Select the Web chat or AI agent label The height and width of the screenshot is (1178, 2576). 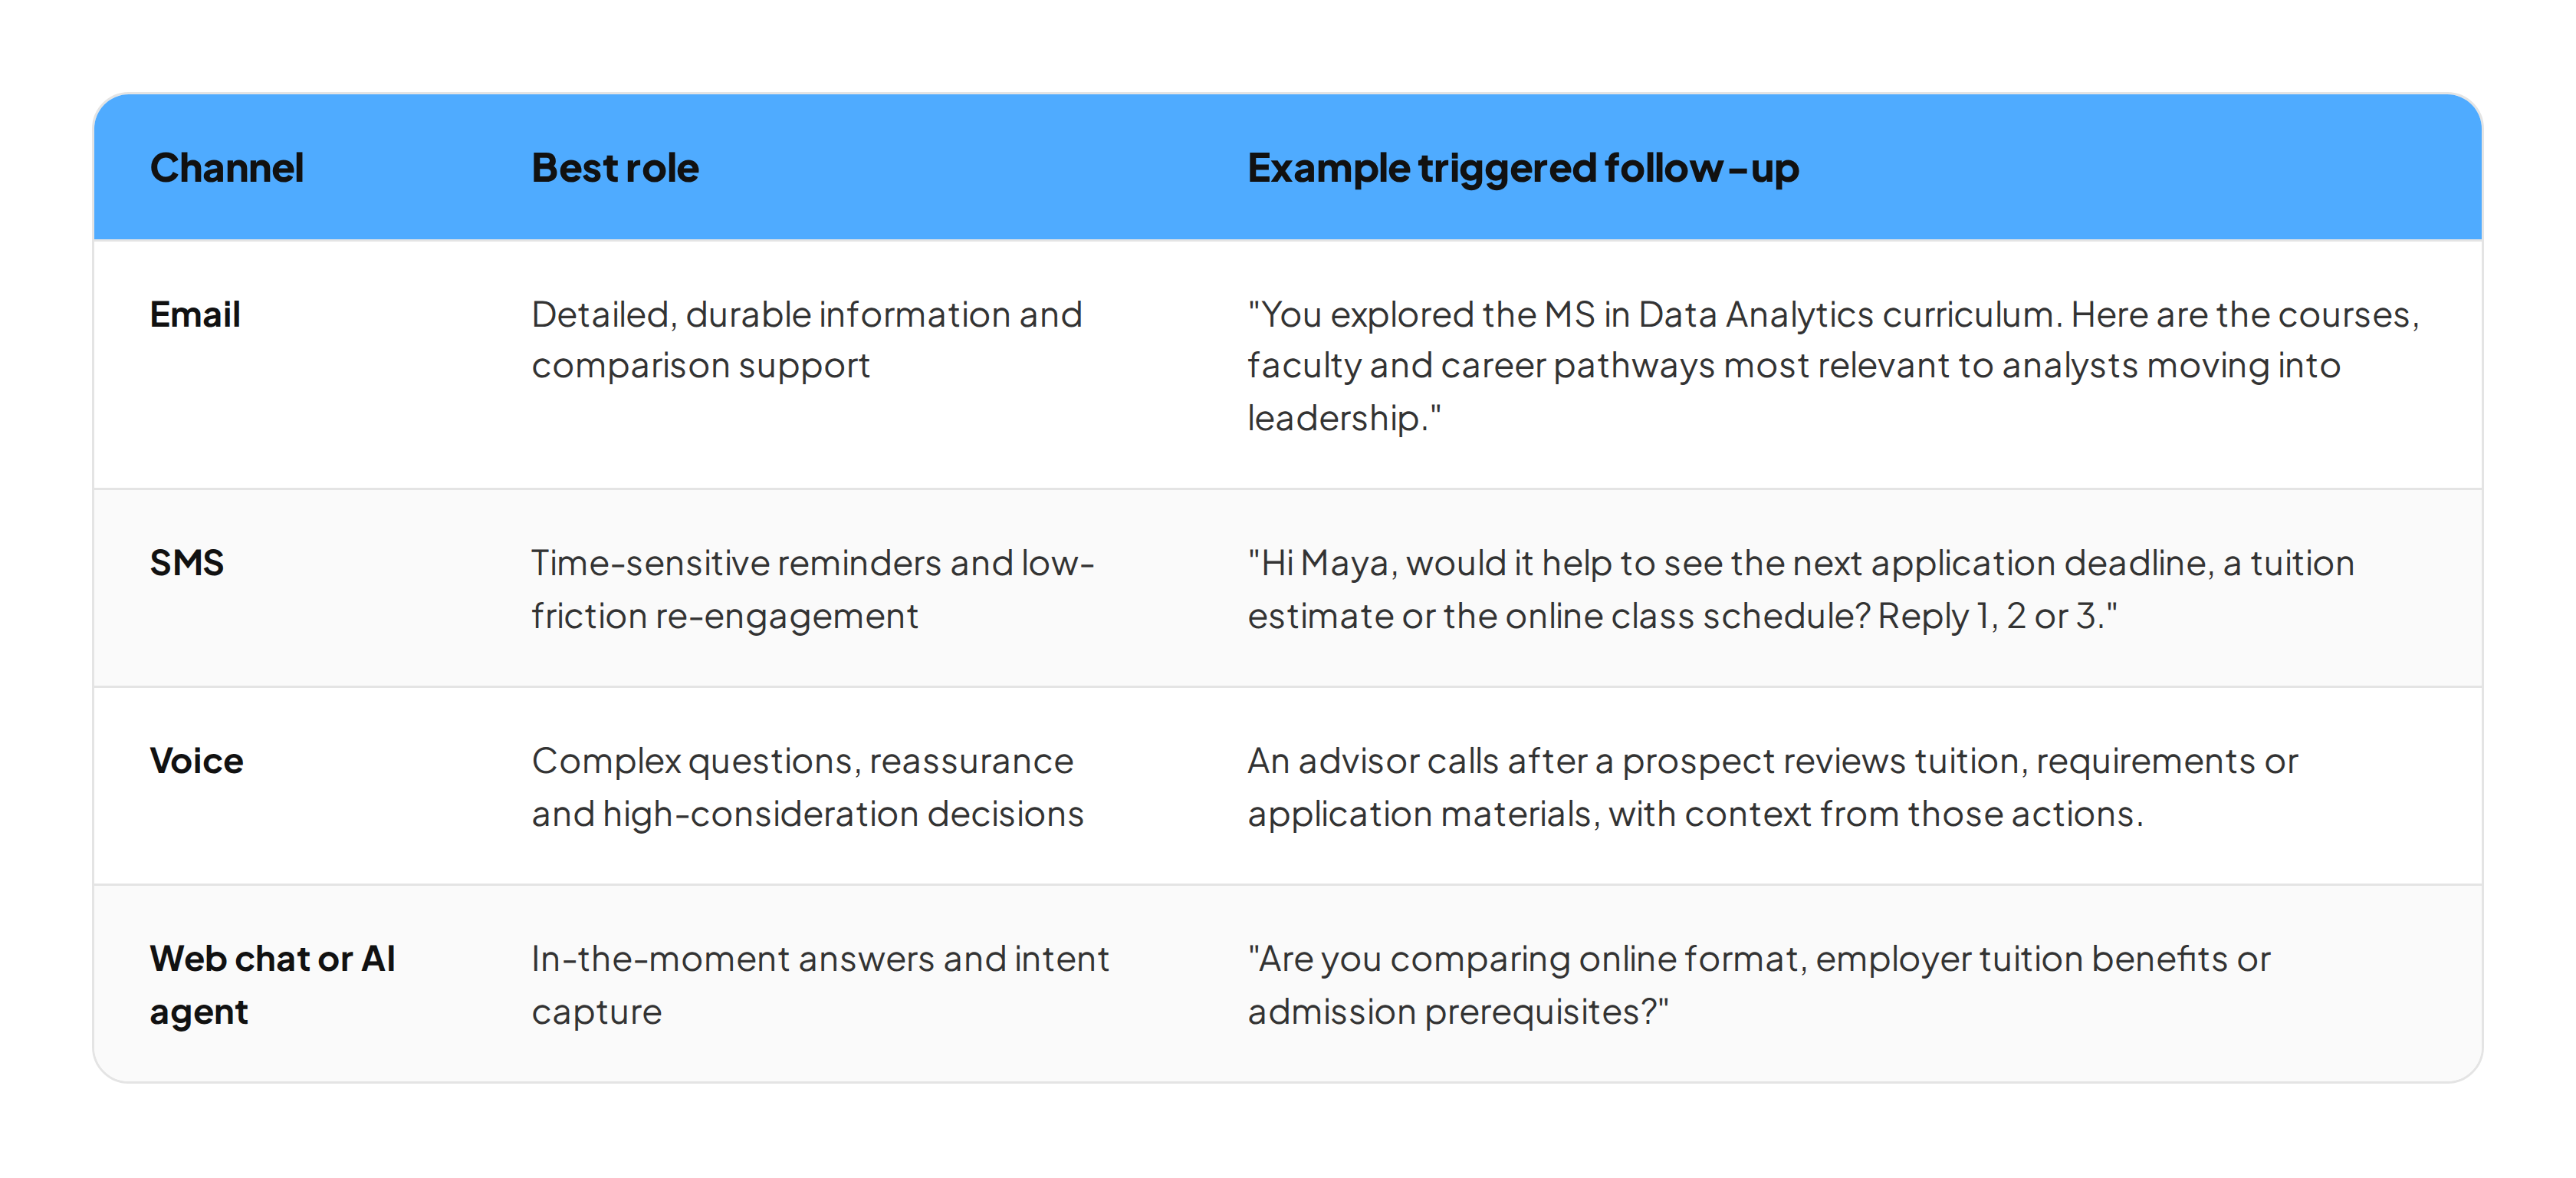[x=272, y=985]
